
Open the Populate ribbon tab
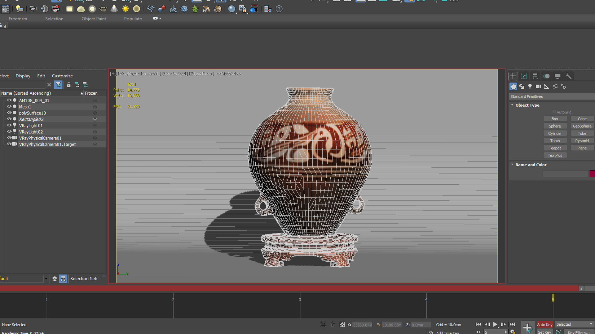click(x=133, y=19)
